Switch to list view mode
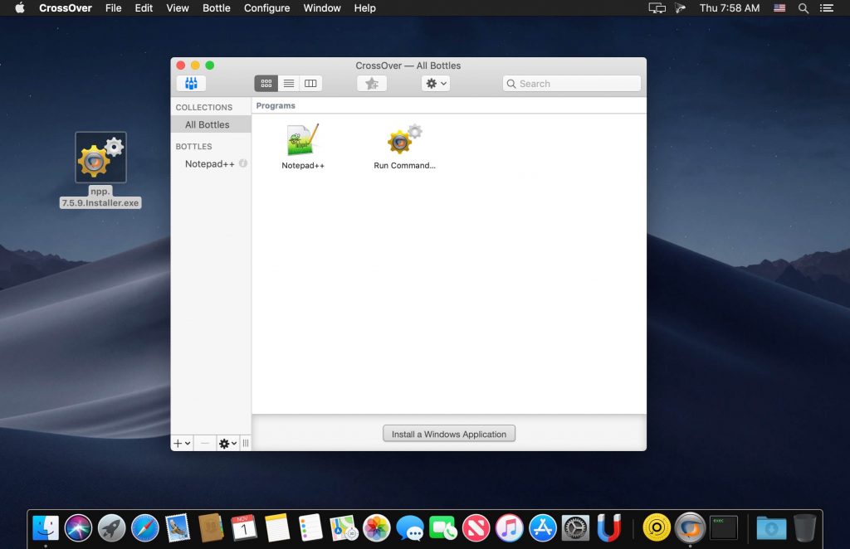850x549 pixels. (289, 83)
